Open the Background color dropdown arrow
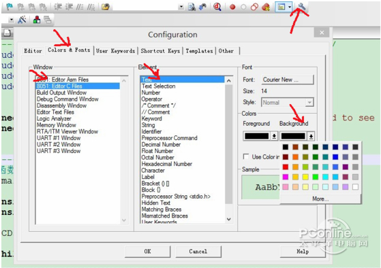Image resolution: width=381 pixels, height=268 pixels. click(311, 136)
